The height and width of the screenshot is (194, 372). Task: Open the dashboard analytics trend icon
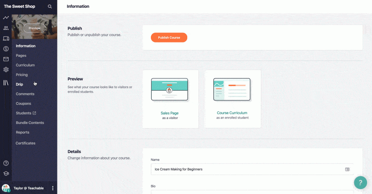pos(6,17)
